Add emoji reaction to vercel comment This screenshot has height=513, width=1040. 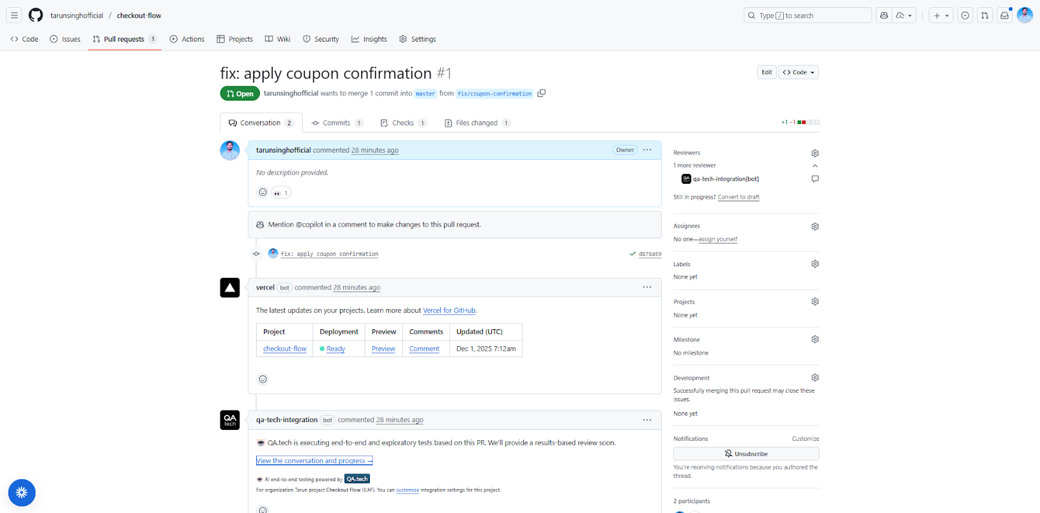pos(263,379)
